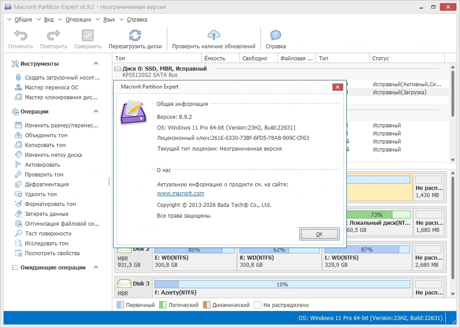
Task: Open the Вид menu
Action: tap(49, 20)
